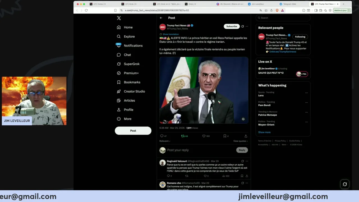Click the Mettre à jour update button
Screen dimensions: 359x202
point(342,10)
